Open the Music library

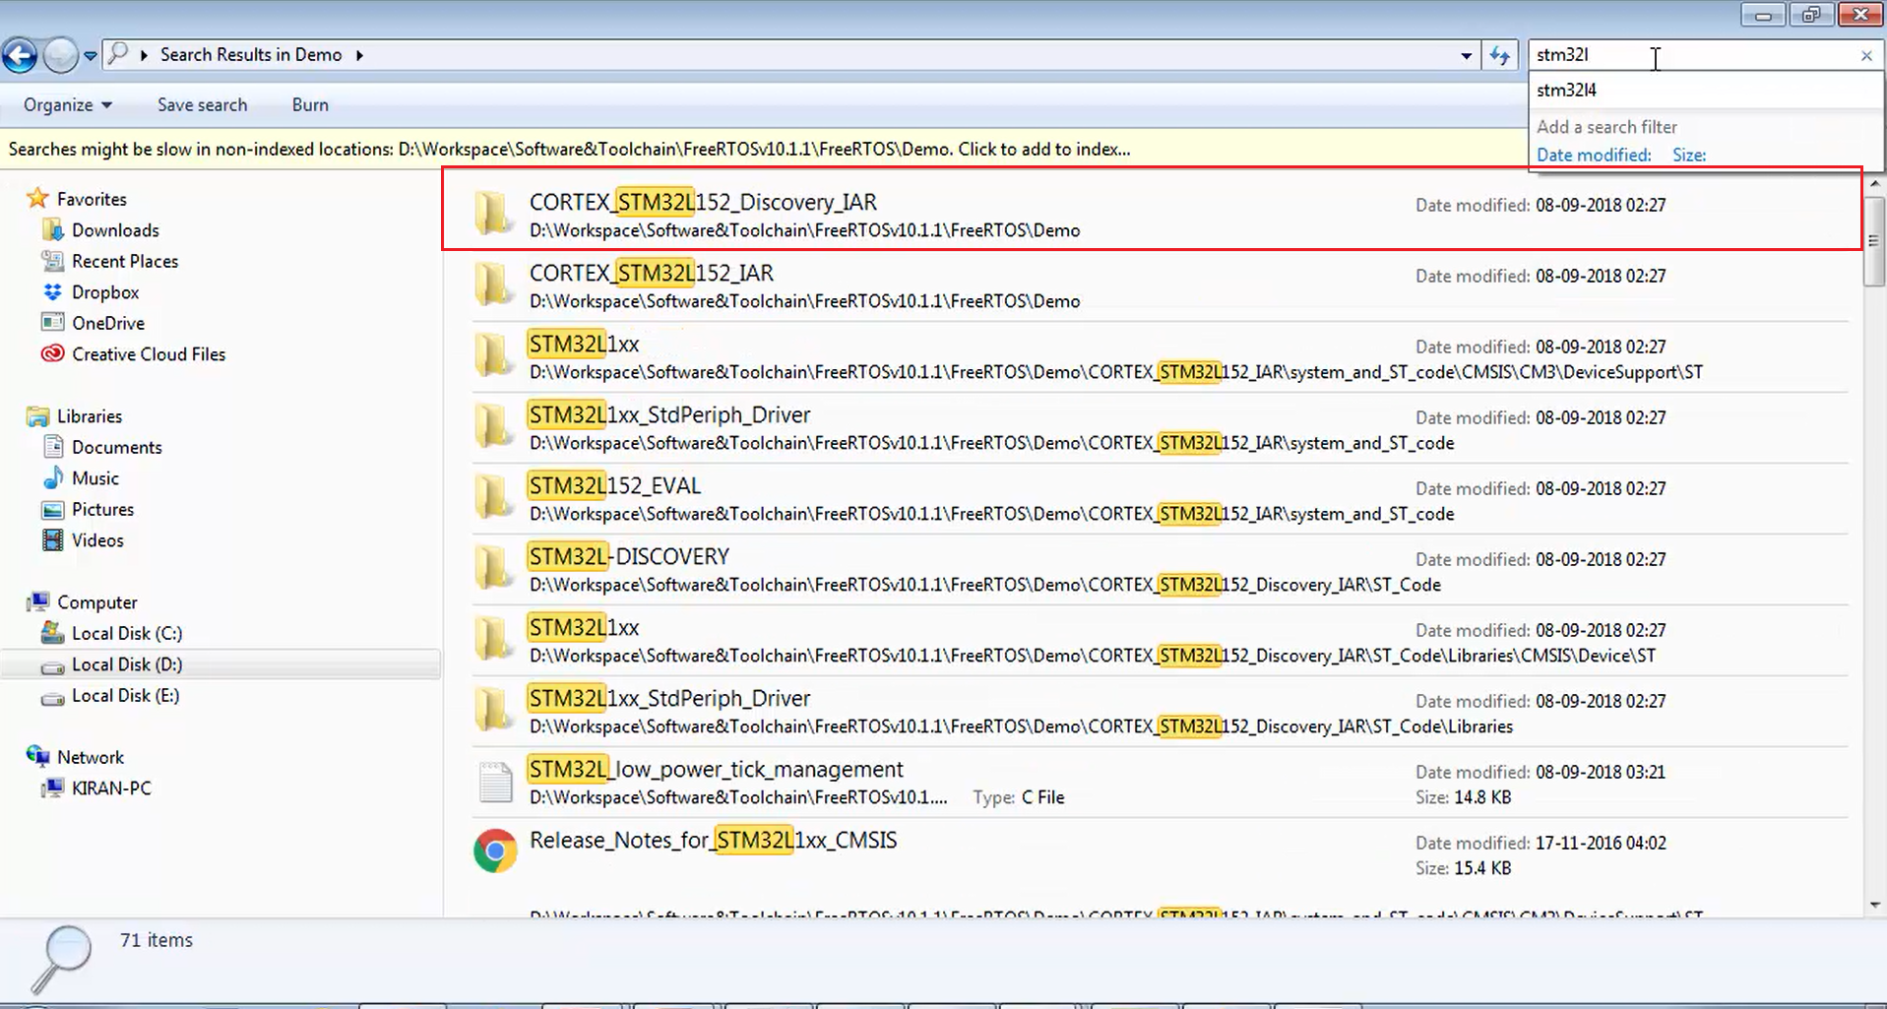[x=94, y=478]
